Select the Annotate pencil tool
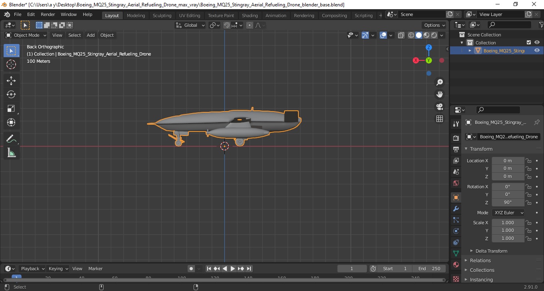The image size is (544, 291). click(x=11, y=139)
